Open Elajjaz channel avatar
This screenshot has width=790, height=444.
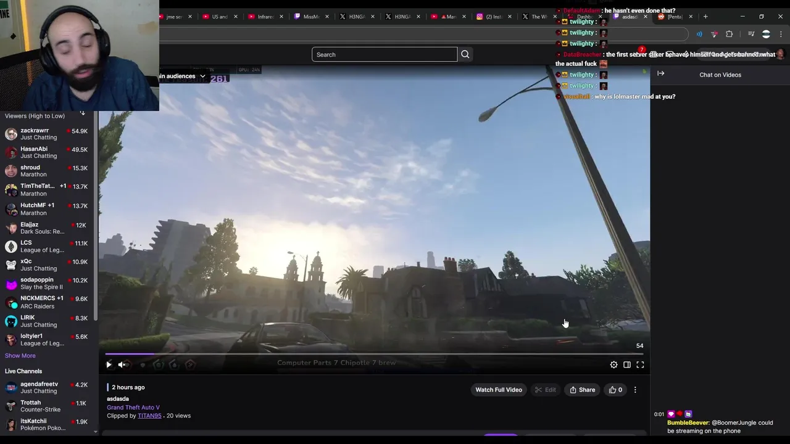pyautogui.click(x=11, y=228)
